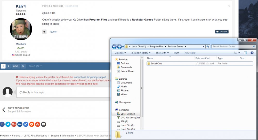The image size is (258, 140).
Task: Sort by Date modified column
Action: point(202,58)
